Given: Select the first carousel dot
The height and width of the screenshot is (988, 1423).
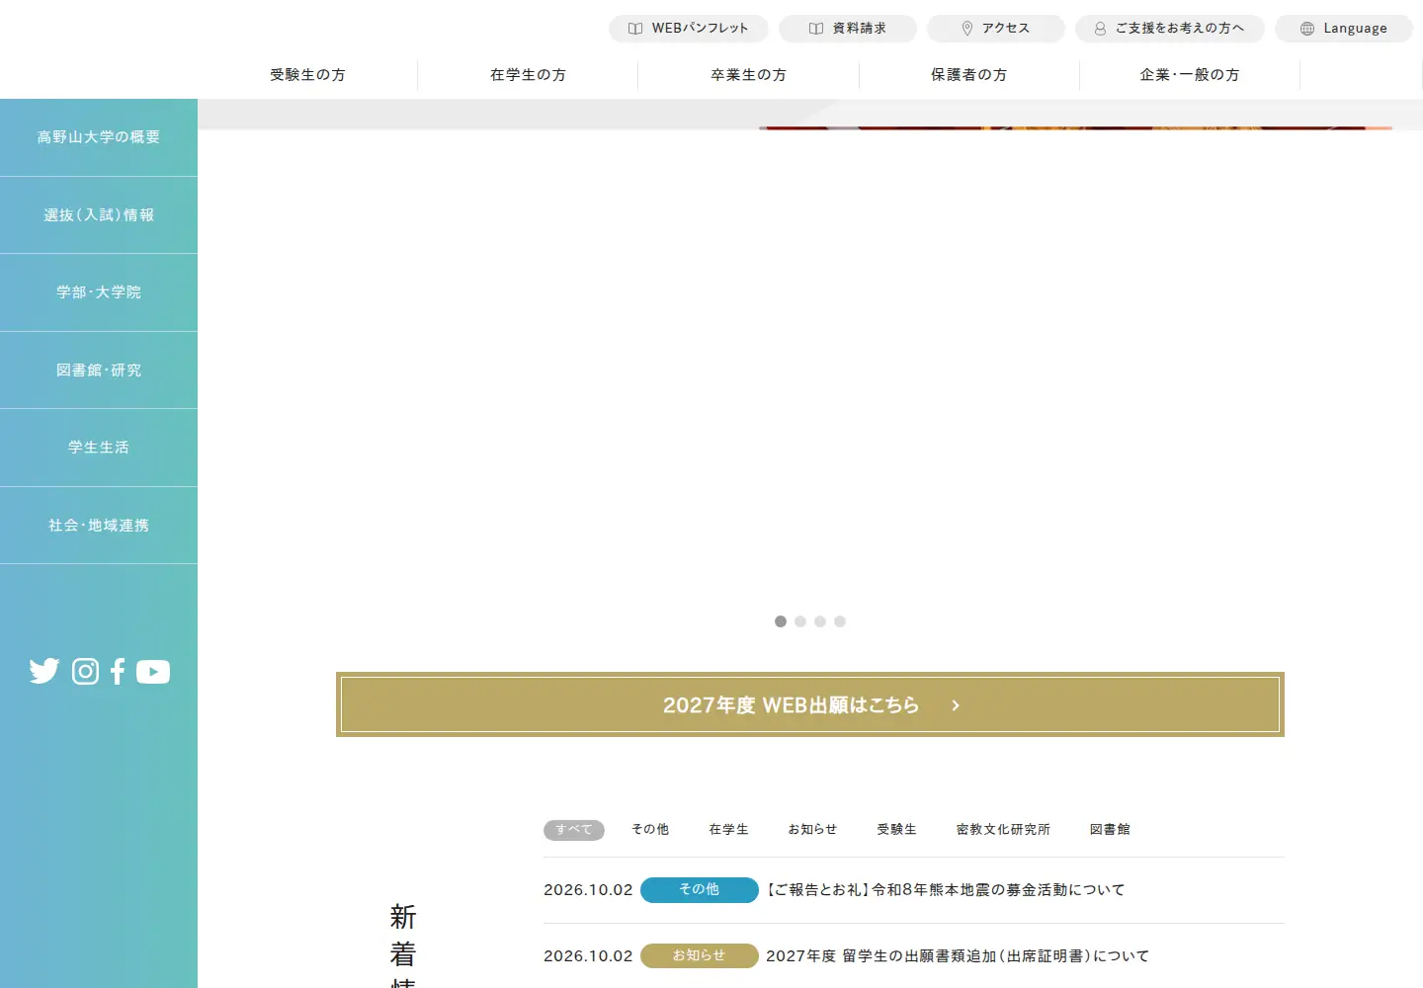Looking at the screenshot, I should pos(781,621).
